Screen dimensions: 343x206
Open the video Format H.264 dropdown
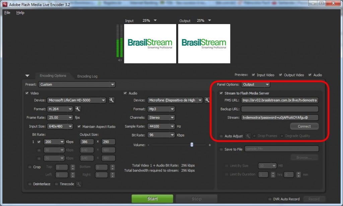click(60, 109)
